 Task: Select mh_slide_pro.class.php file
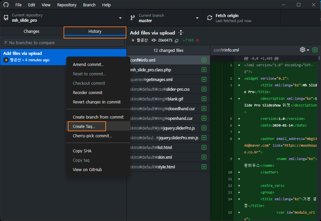(168, 70)
